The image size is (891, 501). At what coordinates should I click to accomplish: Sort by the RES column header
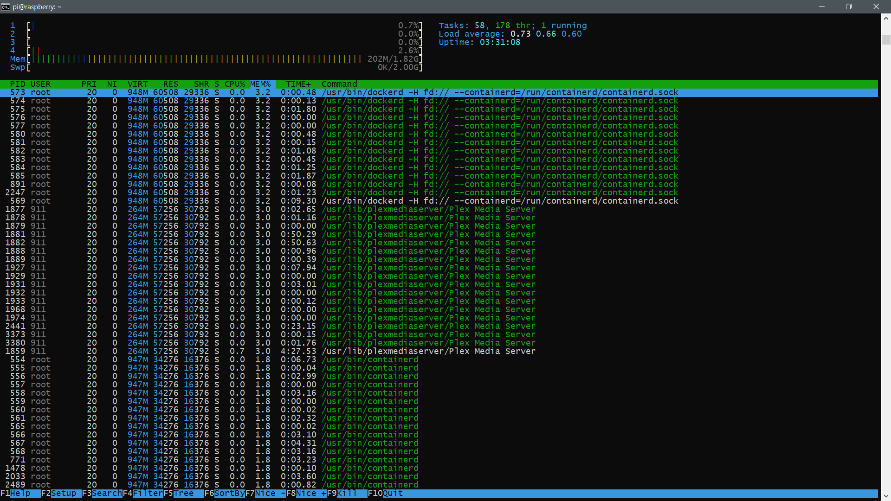171,84
